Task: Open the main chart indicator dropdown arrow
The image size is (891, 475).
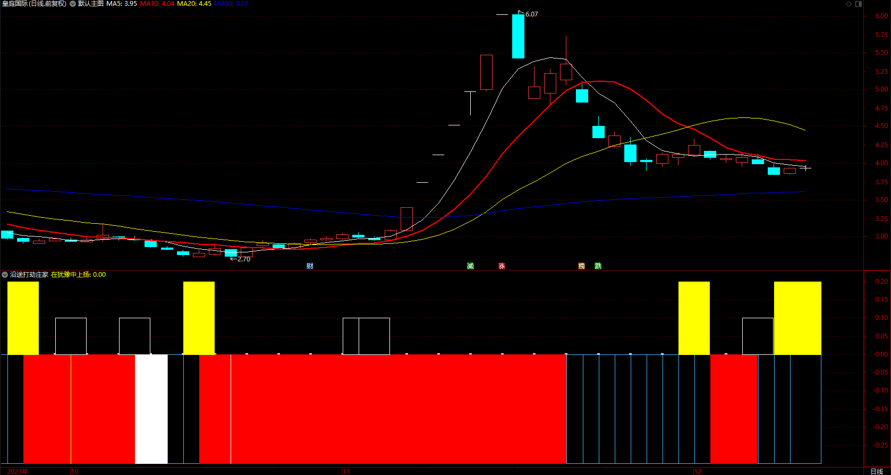Action: (73, 4)
